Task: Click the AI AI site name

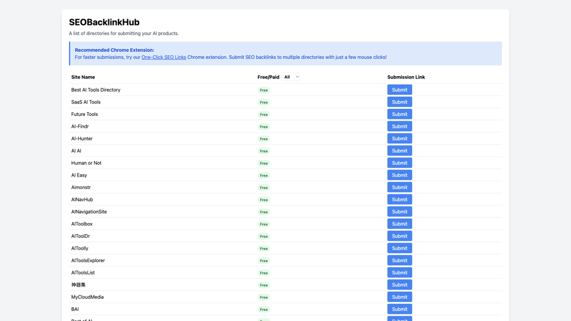Action: pos(76,150)
